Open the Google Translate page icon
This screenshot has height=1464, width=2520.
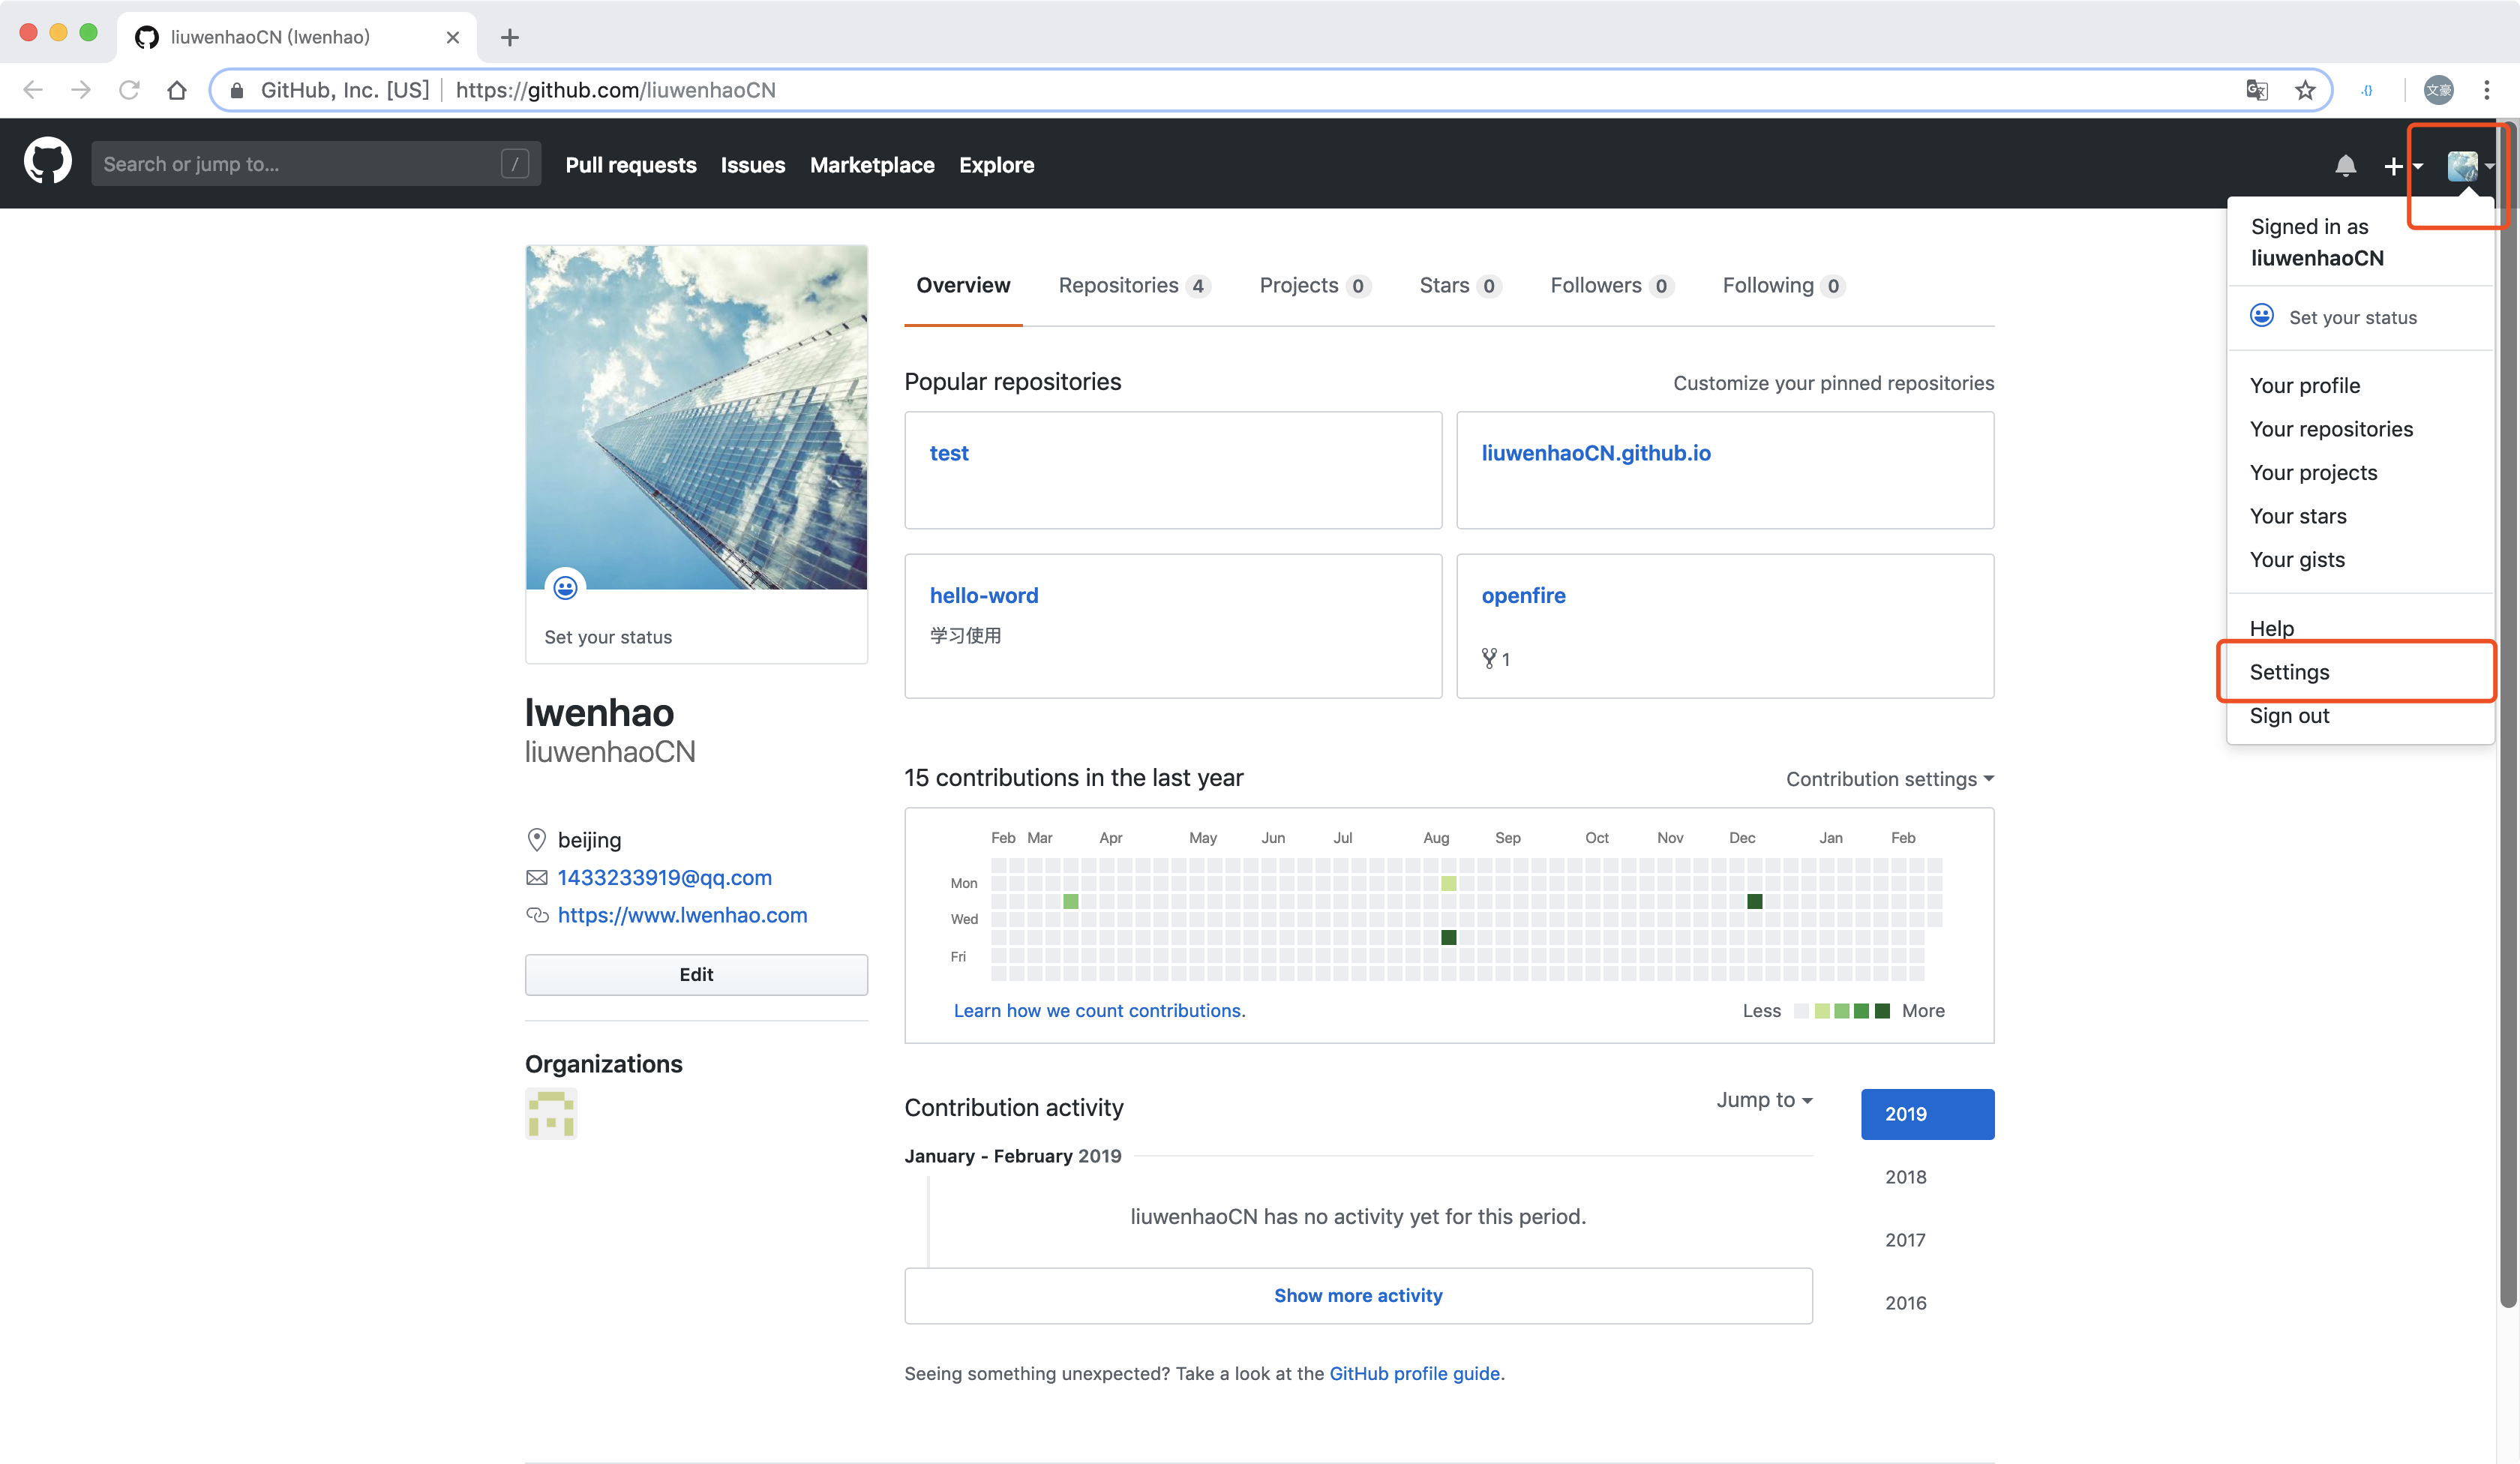point(2257,90)
